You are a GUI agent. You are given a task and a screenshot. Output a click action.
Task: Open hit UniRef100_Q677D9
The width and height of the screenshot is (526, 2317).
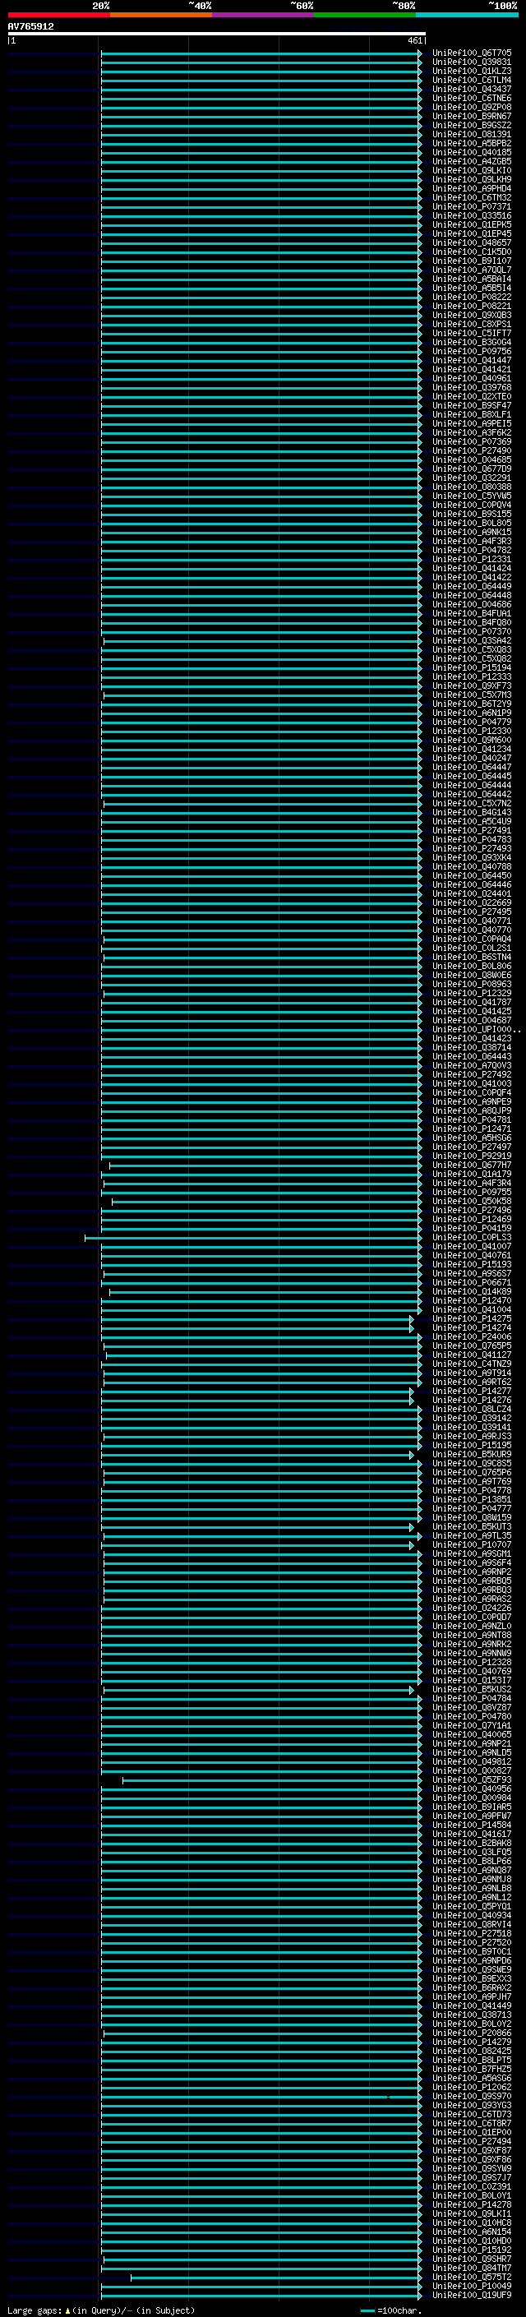[x=471, y=468]
